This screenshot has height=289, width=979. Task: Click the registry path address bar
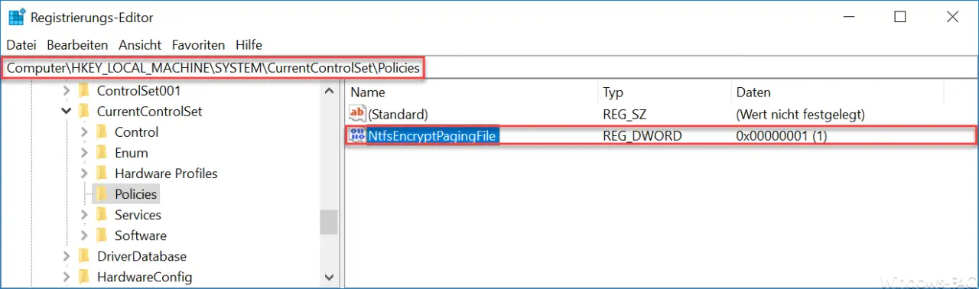coord(489,68)
